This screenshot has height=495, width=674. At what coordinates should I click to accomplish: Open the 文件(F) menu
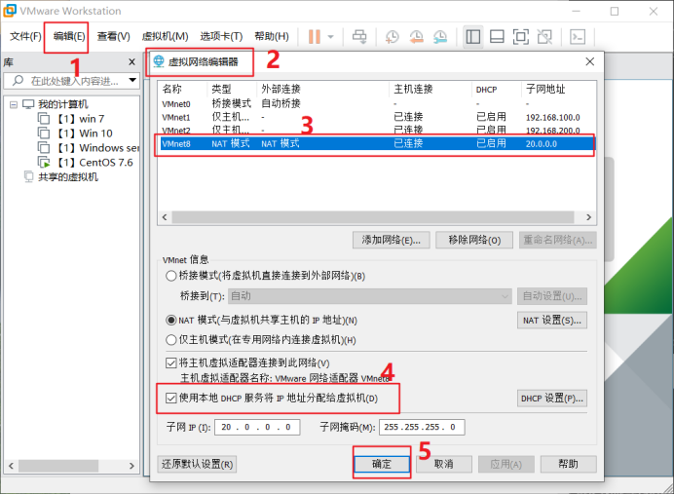point(25,37)
